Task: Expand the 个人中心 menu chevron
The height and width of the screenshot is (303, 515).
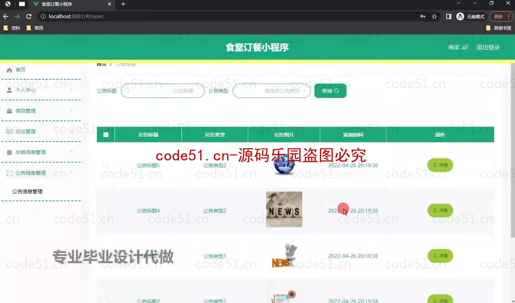Action: coord(71,89)
